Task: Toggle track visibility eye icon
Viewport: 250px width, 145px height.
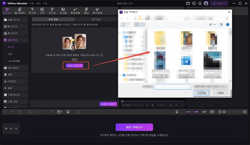Action: pos(11,128)
